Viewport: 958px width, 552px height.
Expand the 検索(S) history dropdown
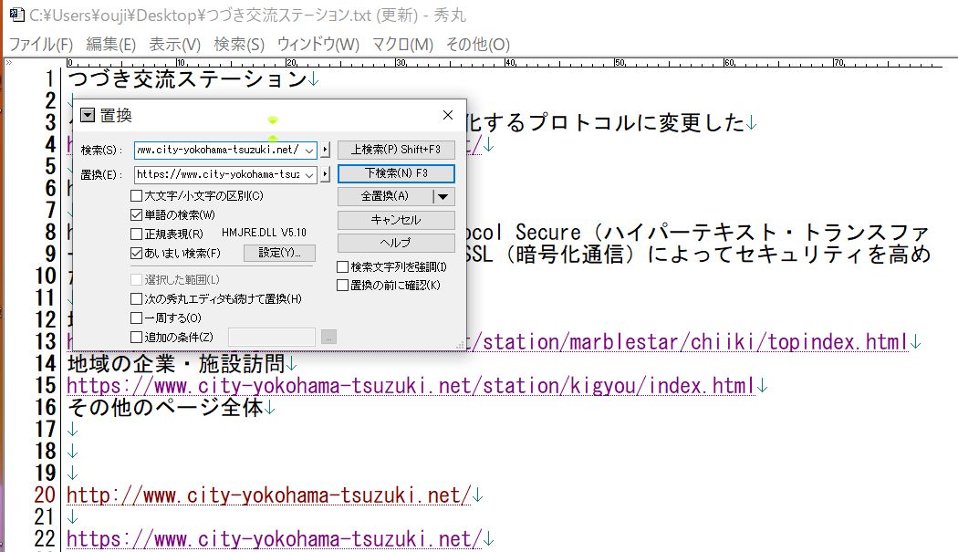click(310, 150)
